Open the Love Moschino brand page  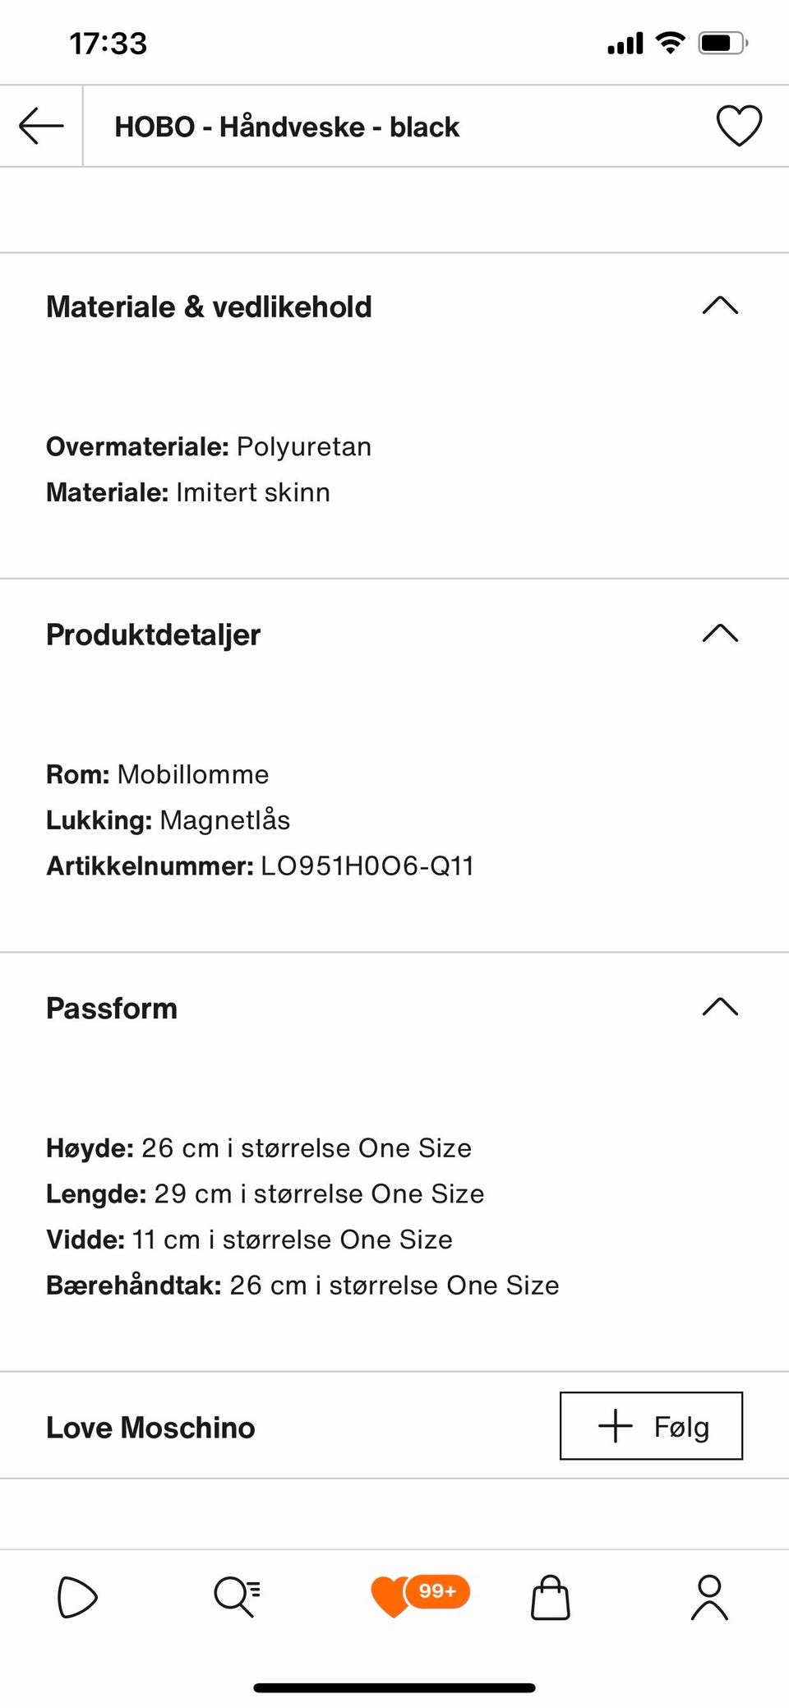[150, 1427]
